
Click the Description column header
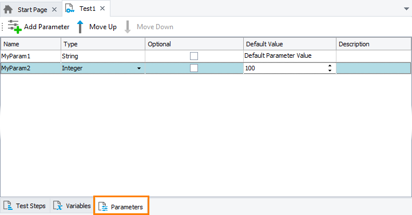pos(374,44)
